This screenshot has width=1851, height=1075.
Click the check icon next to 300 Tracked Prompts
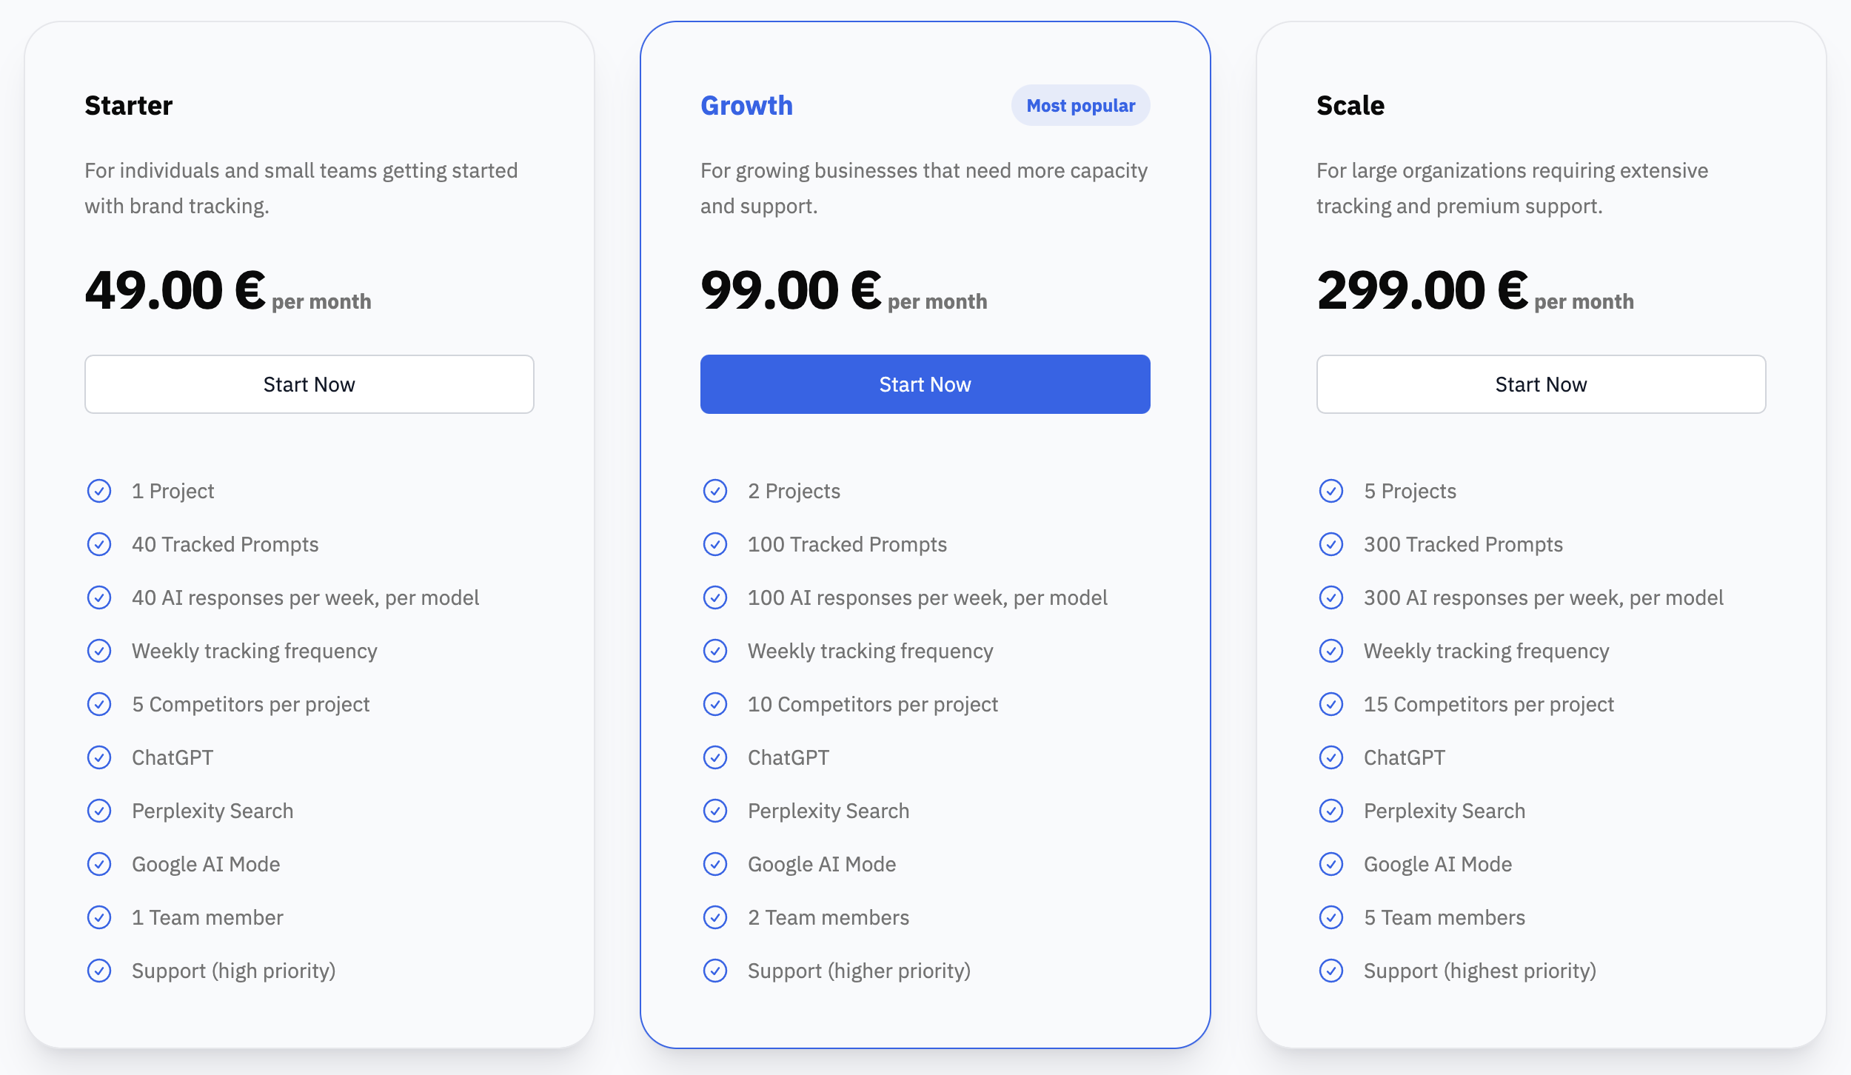1331,544
